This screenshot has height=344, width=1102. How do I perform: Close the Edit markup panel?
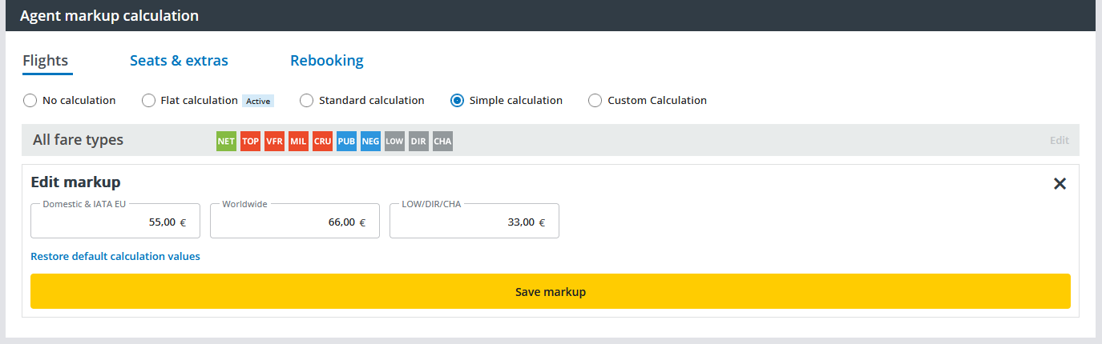click(1060, 184)
